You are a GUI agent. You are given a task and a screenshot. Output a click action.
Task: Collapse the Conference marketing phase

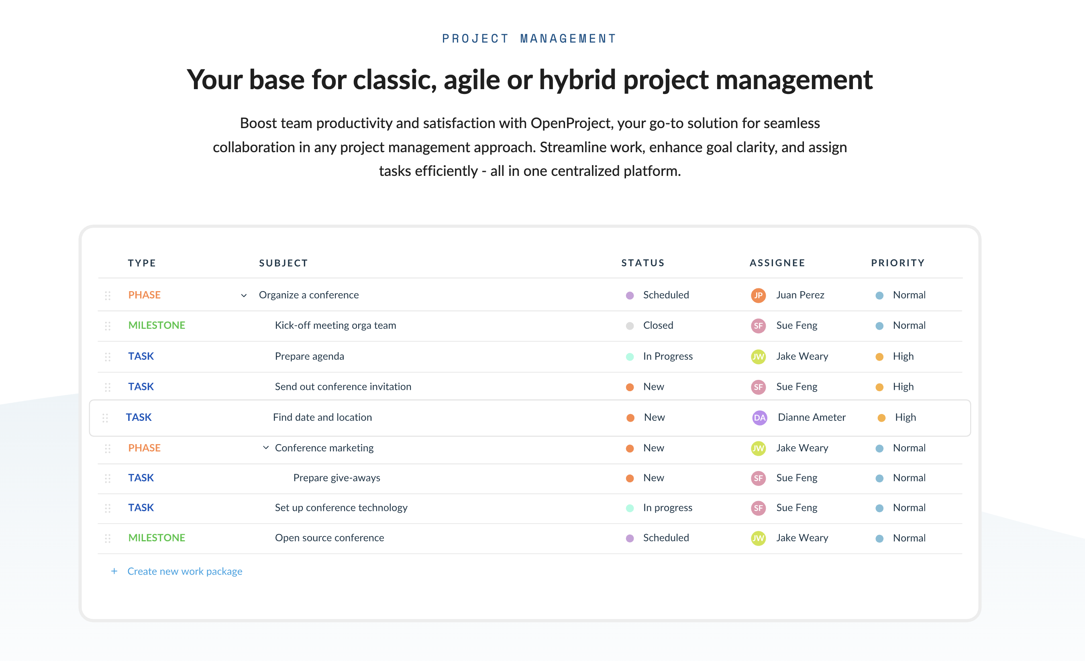pyautogui.click(x=265, y=448)
